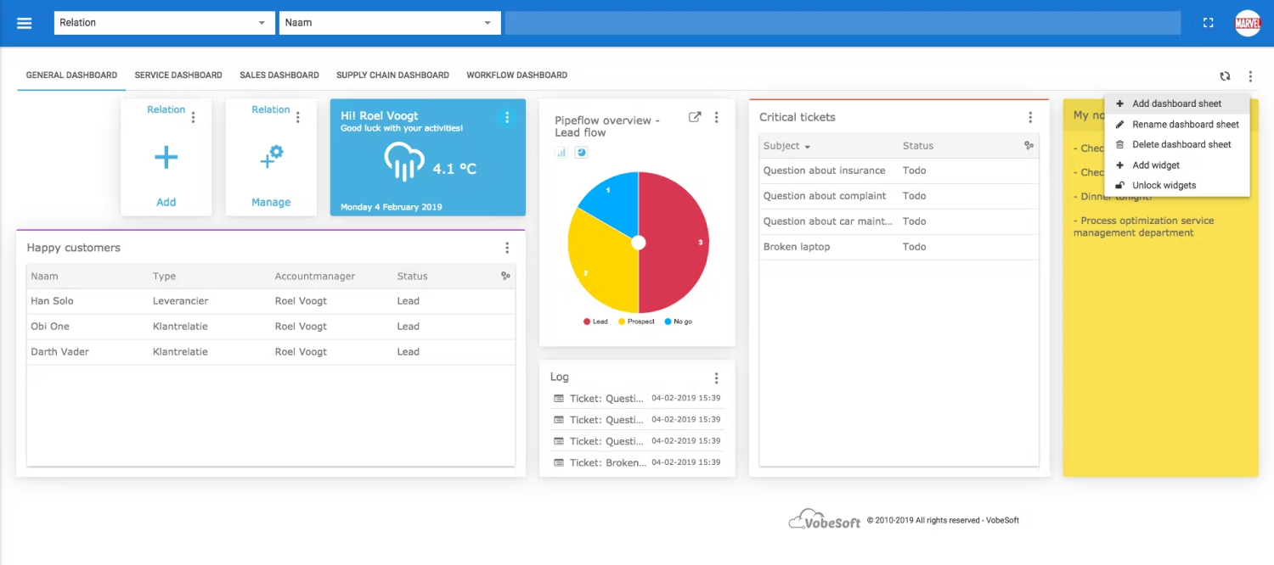Click the top bar search input field
1274x565 pixels.
[x=843, y=23]
